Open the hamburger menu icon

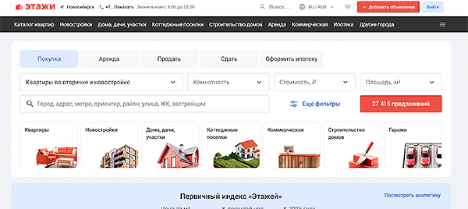pos(442,25)
